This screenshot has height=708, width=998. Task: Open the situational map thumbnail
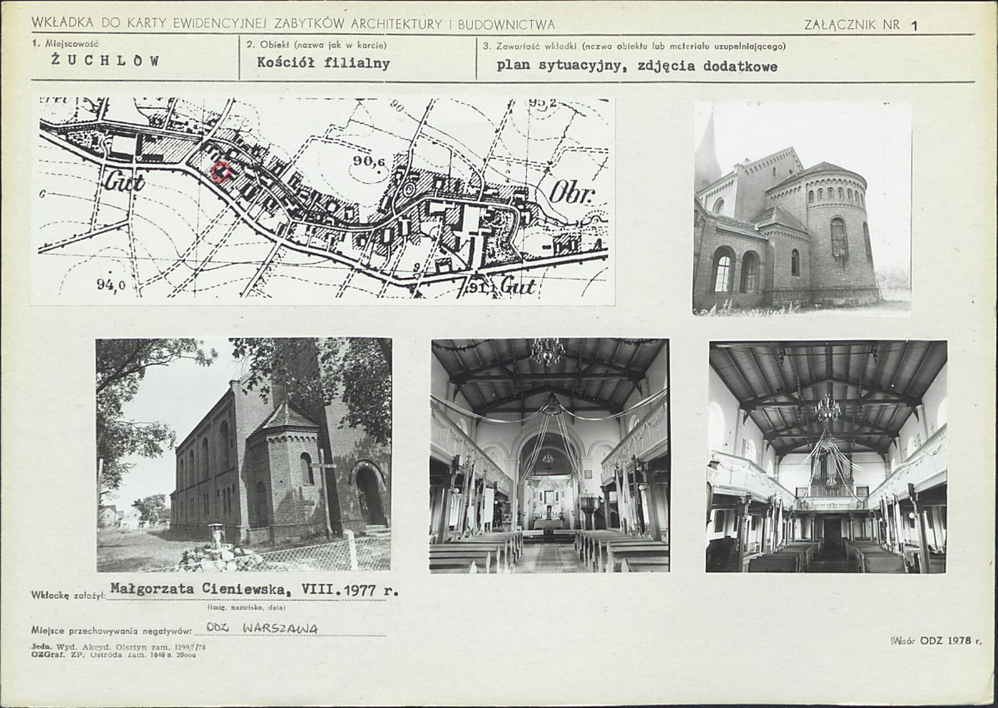click(323, 199)
